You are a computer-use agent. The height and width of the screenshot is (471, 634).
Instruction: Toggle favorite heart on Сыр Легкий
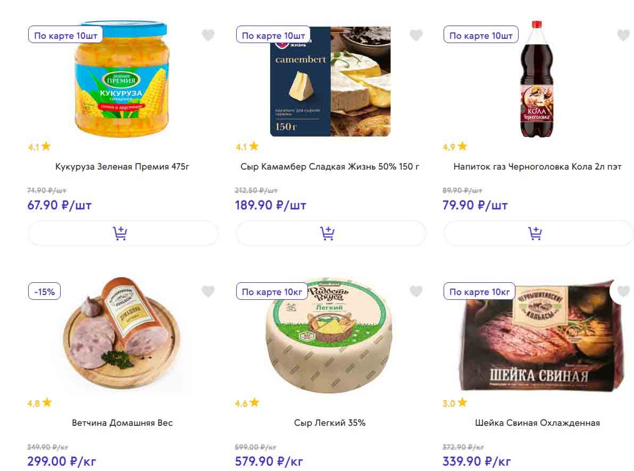(416, 291)
